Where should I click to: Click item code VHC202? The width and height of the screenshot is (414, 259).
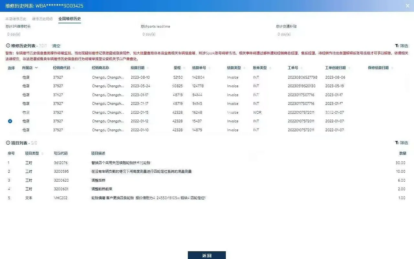[x=60, y=198]
